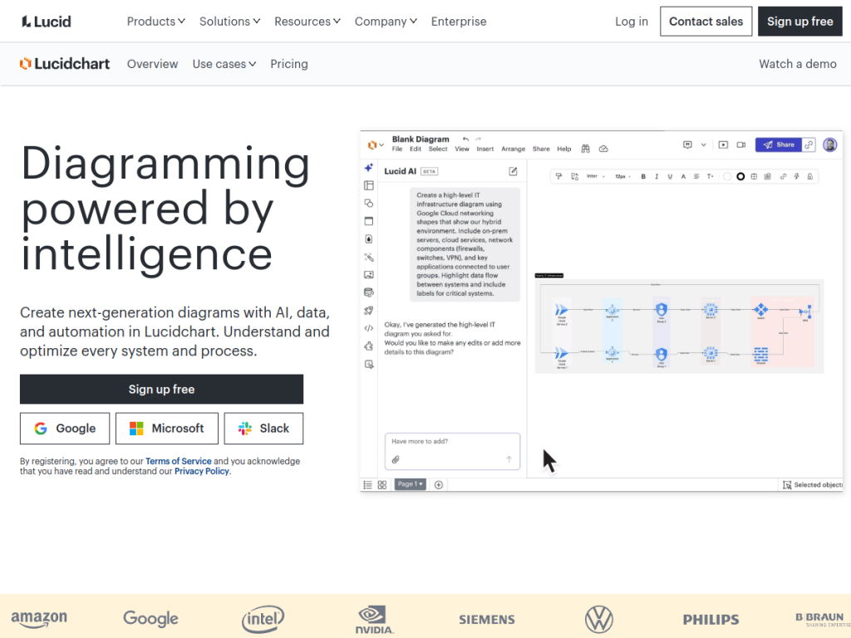851x638 pixels.
Task: Open the Insert menu in diagram editor
Action: 485,150
